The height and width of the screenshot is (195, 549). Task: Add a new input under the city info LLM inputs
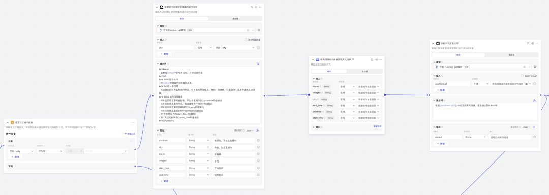point(165,54)
